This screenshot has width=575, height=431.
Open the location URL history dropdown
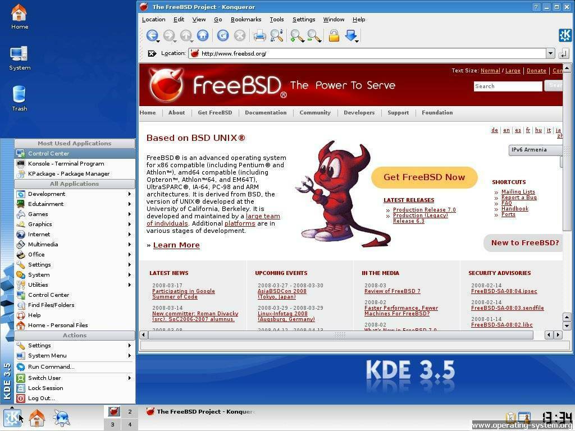[550, 53]
